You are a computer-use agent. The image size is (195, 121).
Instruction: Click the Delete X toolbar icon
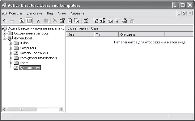tap(55, 21)
